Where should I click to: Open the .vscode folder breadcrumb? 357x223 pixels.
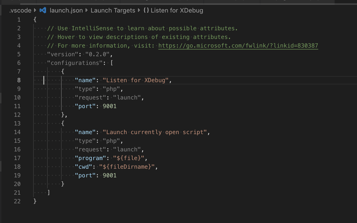pyautogui.click(x=20, y=10)
